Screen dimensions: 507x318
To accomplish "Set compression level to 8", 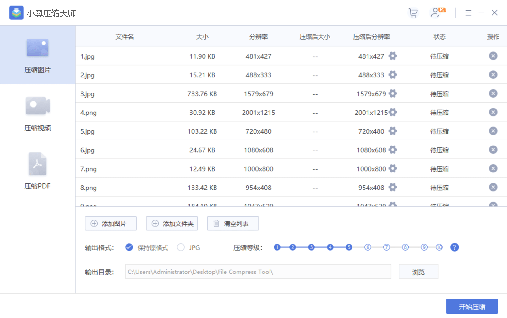I will click(x=405, y=247).
